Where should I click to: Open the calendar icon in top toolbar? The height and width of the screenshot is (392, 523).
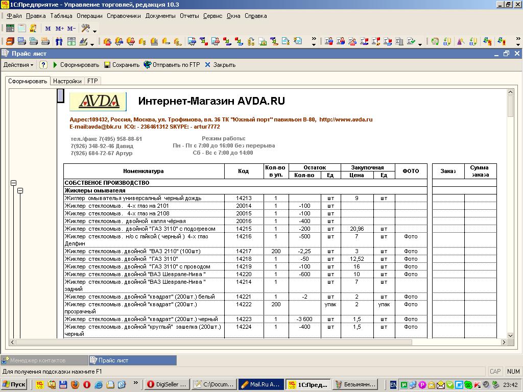[x=22, y=29]
